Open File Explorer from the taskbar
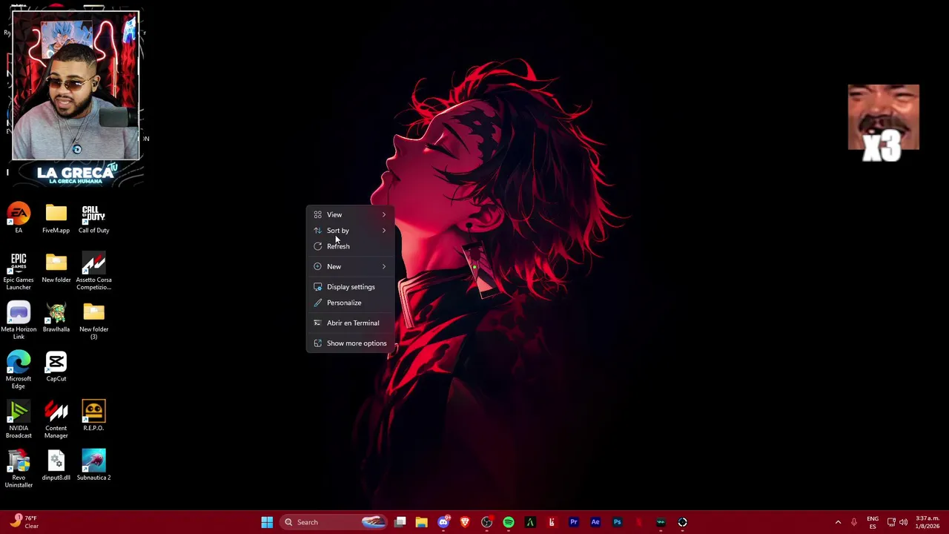The image size is (949, 534). [421, 522]
